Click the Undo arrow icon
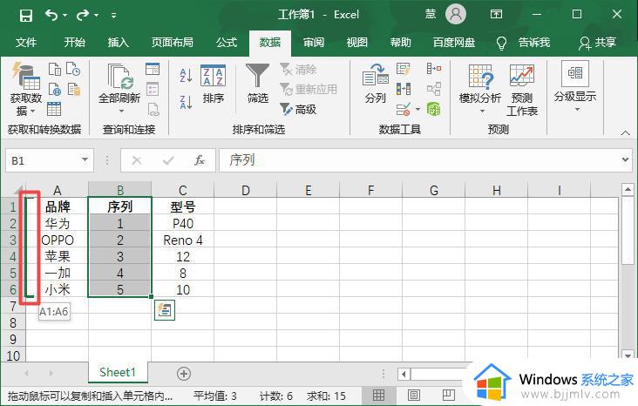Image resolution: width=638 pixels, height=406 pixels. 51,15
